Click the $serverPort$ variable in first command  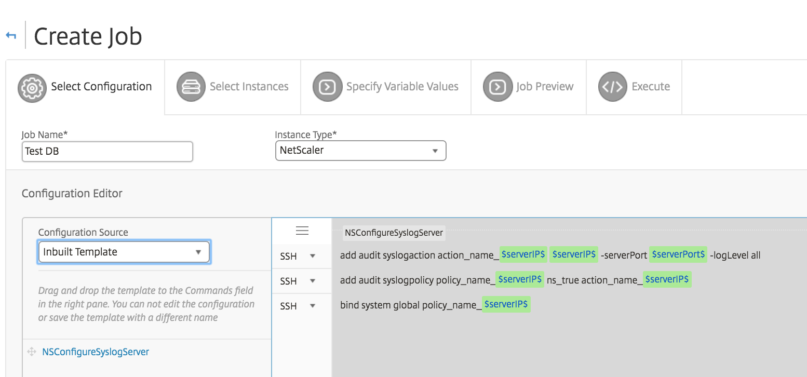pos(678,254)
